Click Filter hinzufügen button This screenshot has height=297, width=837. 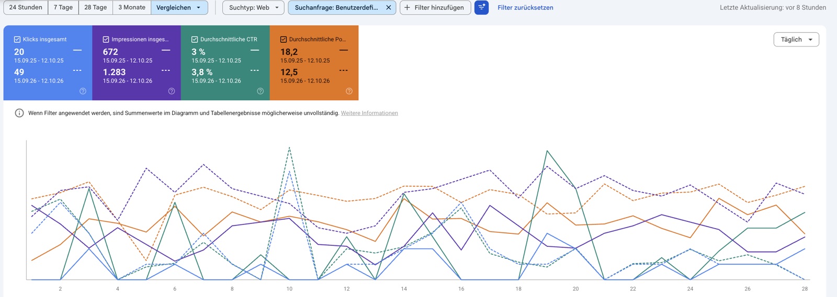point(435,7)
